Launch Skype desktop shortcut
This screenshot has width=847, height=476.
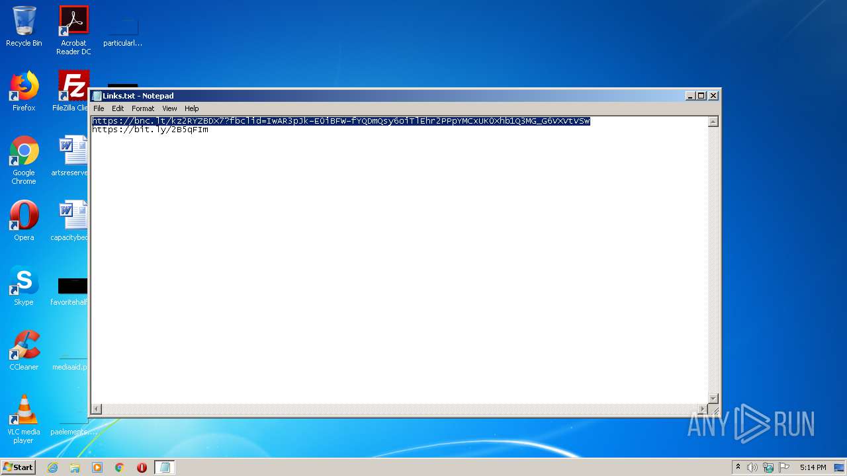point(24,285)
